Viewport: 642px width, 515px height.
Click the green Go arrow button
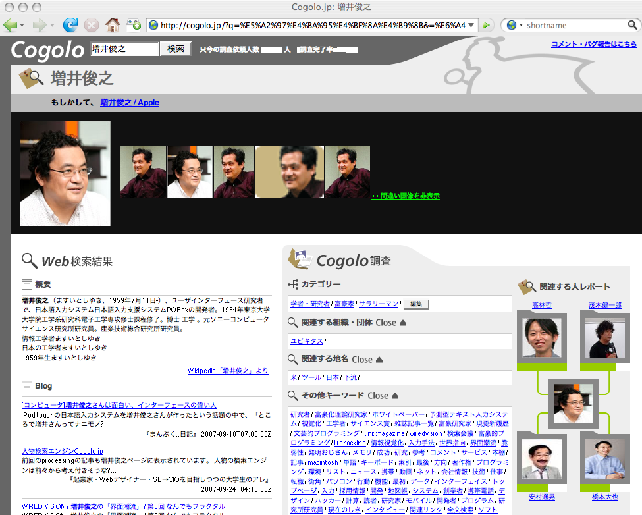coord(486,26)
